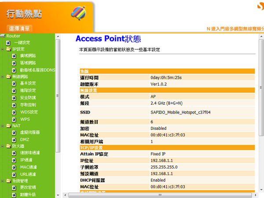Click the page icon beside 基本設定
264x198 pixels.
tap(14, 84)
